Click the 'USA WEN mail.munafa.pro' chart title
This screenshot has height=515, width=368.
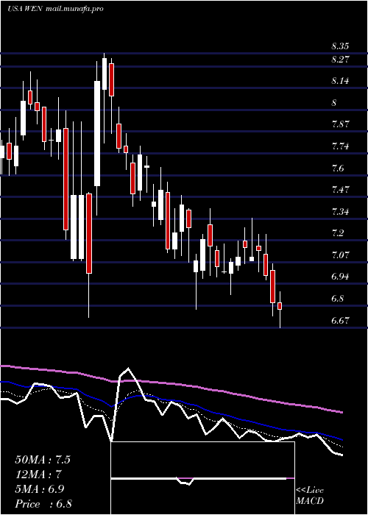click(55, 9)
